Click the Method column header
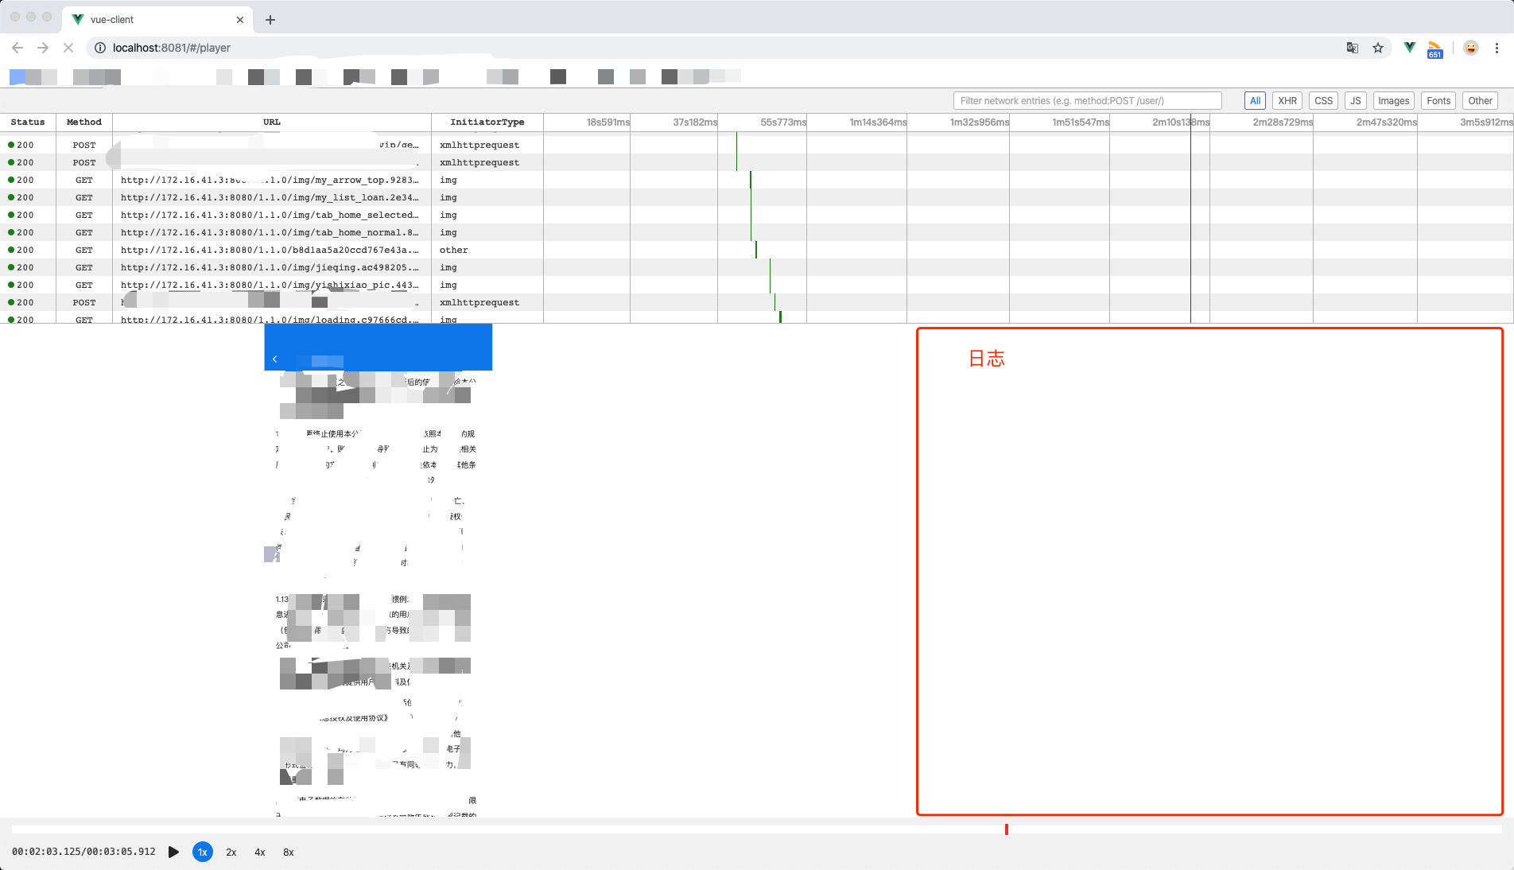 click(84, 122)
